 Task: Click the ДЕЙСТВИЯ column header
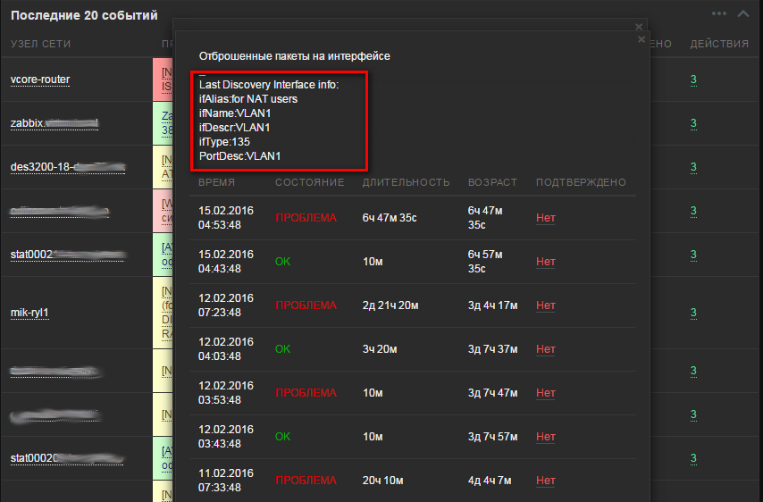coord(719,44)
